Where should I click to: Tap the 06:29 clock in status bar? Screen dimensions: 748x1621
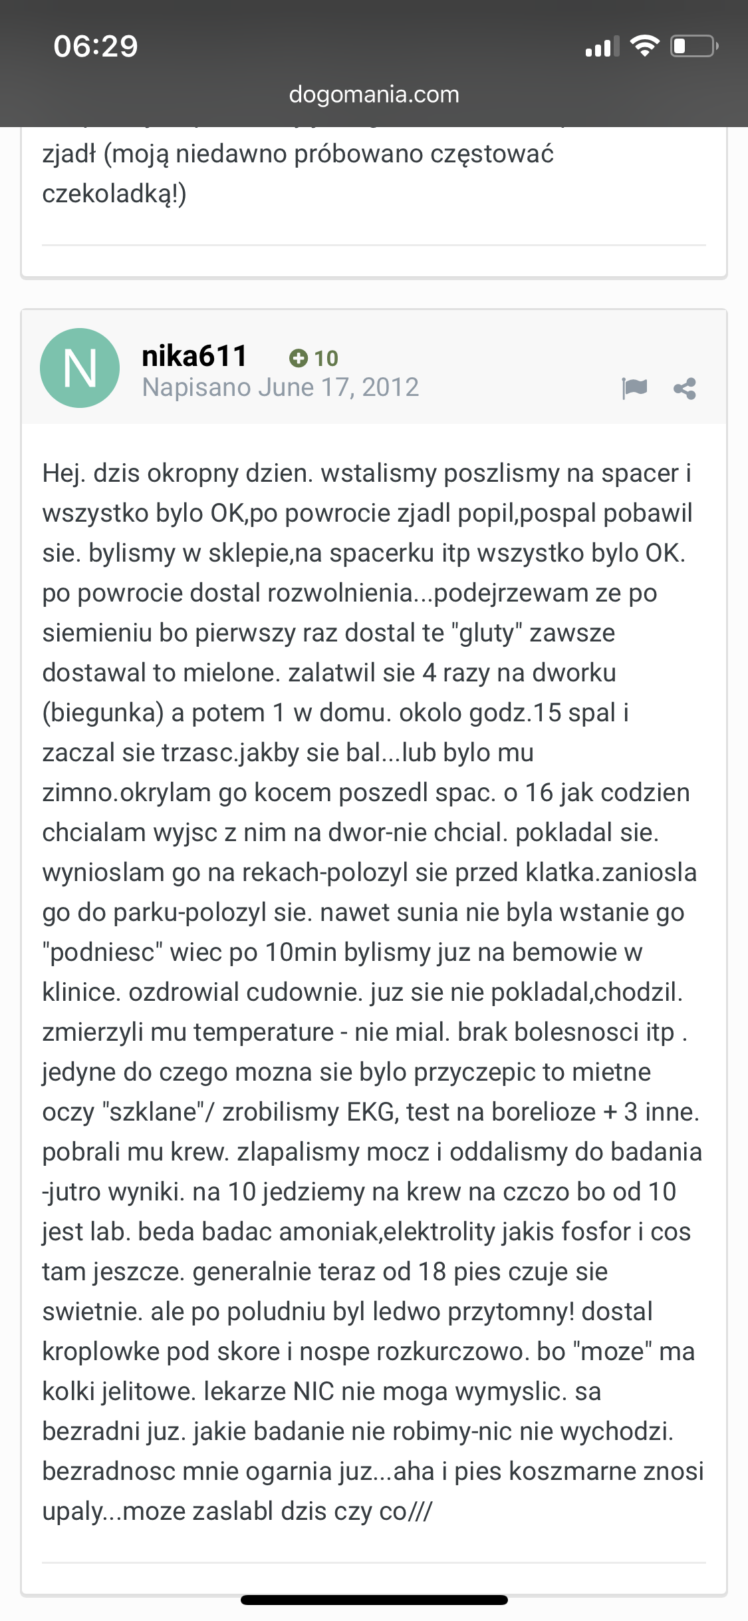pyautogui.click(x=96, y=46)
